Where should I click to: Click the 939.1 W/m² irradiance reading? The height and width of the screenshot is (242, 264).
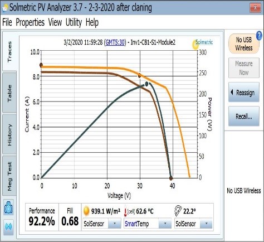point(105,211)
